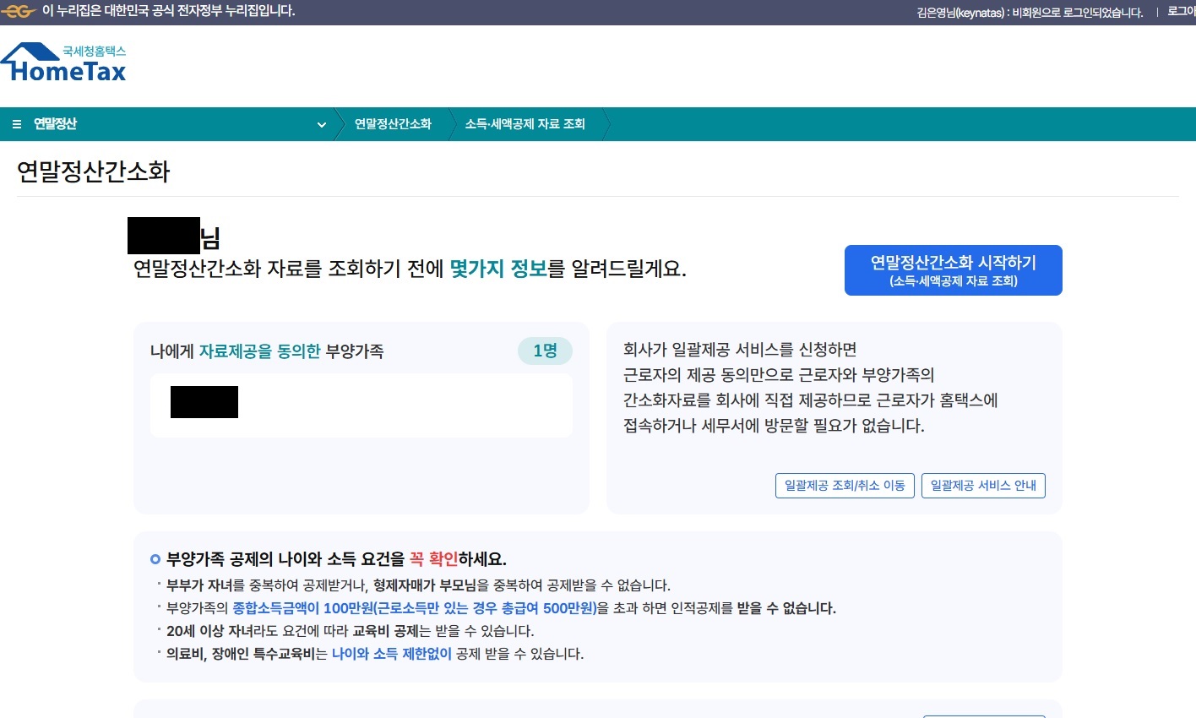Select the dependent name entry in the family box
The width and height of the screenshot is (1196, 718).
tap(204, 402)
